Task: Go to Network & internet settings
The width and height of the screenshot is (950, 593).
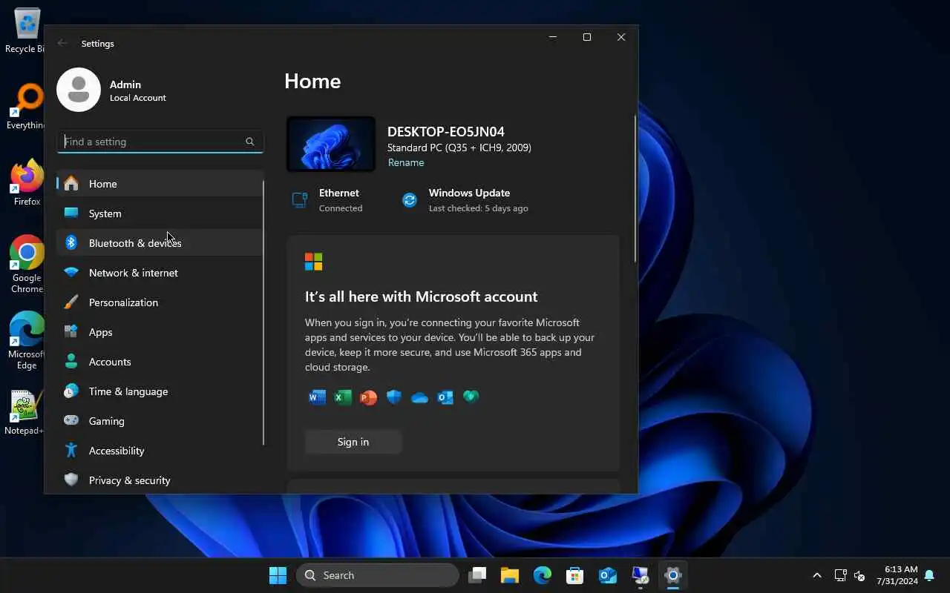Action: (160, 273)
